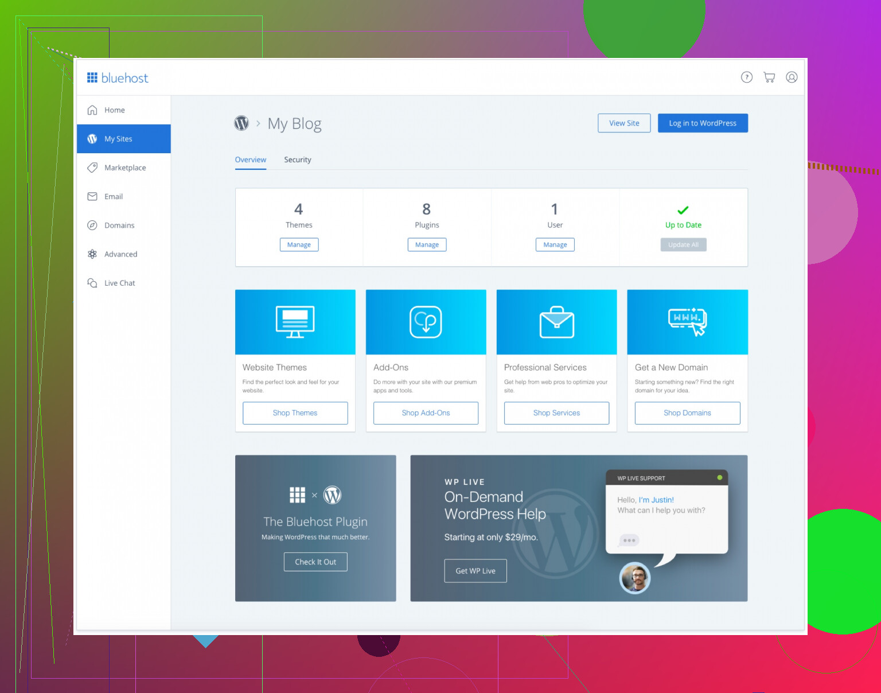Switch to the Security tab
881x693 pixels.
(x=298, y=159)
